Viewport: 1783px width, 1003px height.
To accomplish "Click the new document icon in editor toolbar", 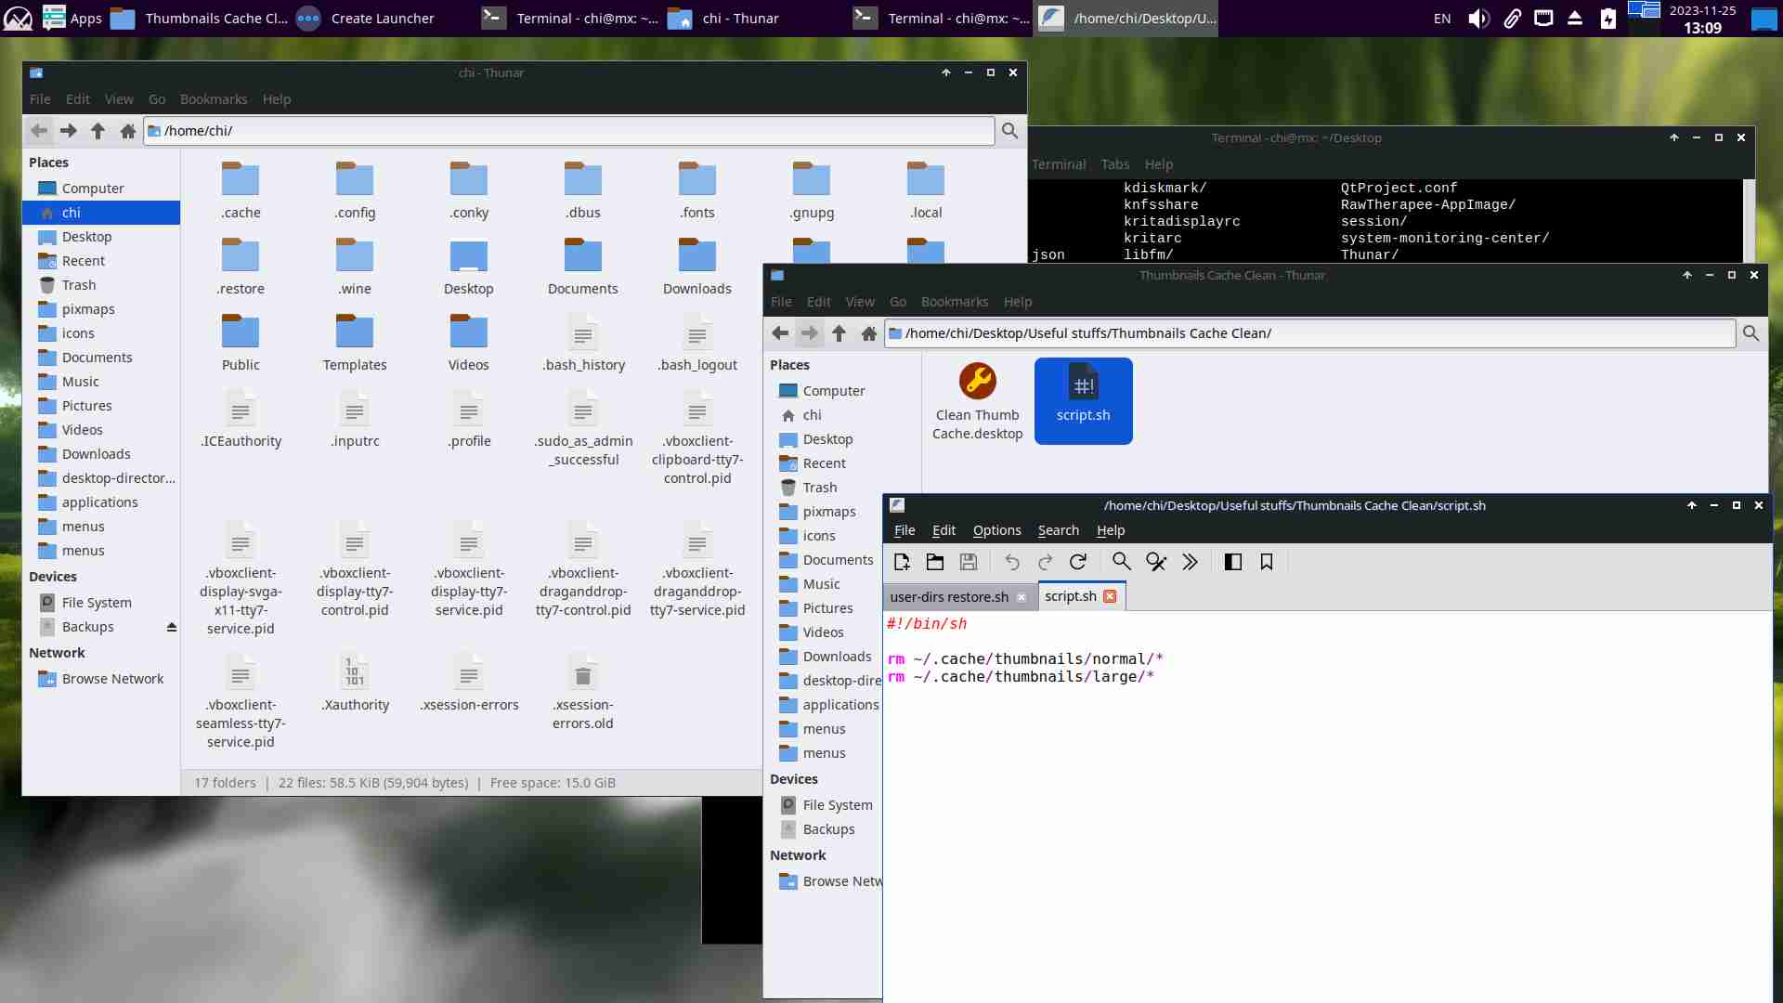I will 901,562.
